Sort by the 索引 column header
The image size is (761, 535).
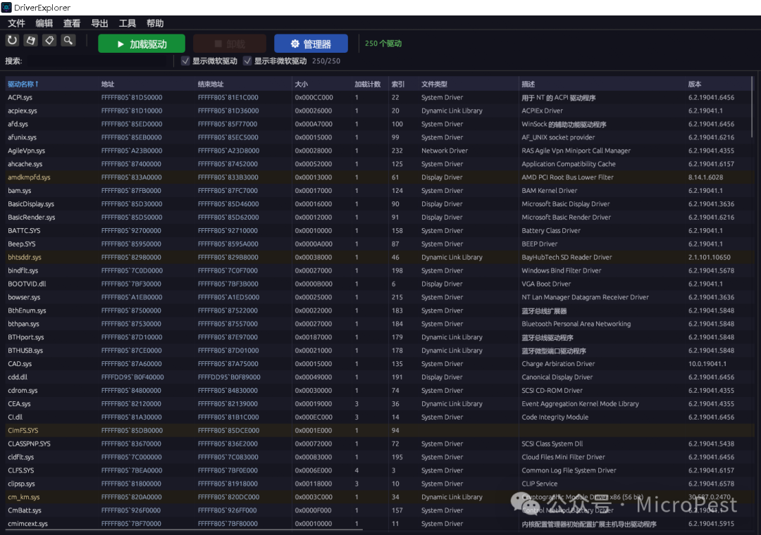pyautogui.click(x=403, y=84)
